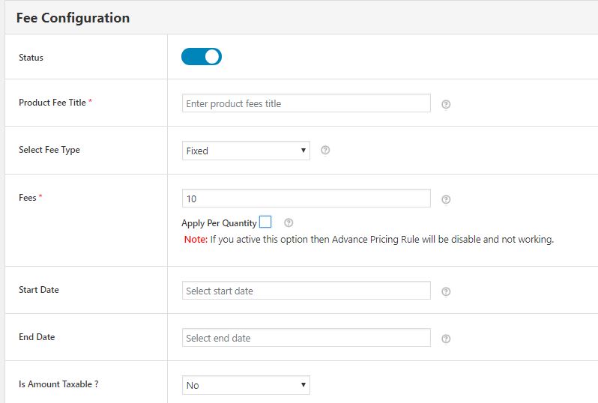Click help icon beside the Fees field

tap(446, 199)
